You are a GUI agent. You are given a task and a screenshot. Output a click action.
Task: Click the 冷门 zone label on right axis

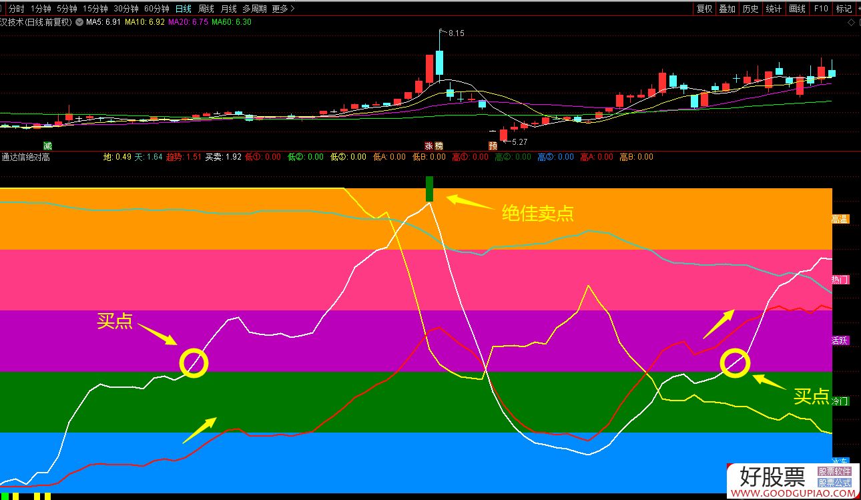(840, 401)
